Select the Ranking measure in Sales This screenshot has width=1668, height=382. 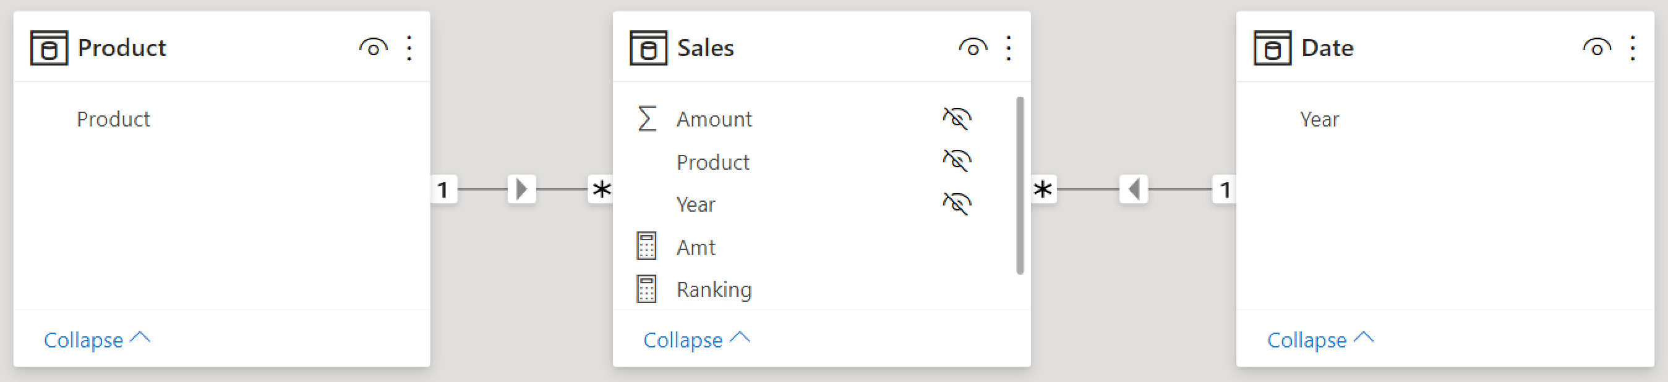[714, 289]
